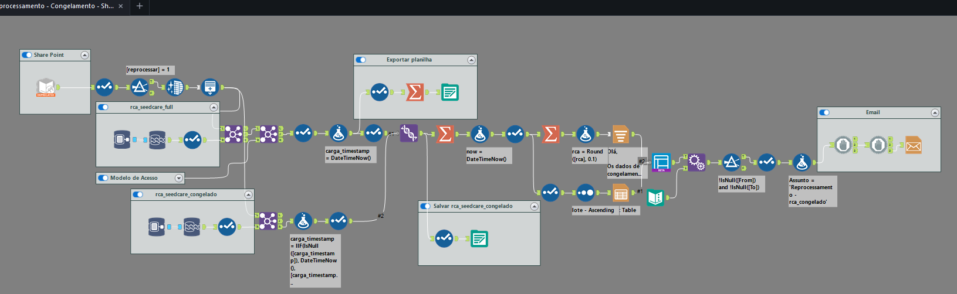The width and height of the screenshot is (957, 294).
Task: Disable the rca_seedcare_congelado container toggle
Action: 138,194
